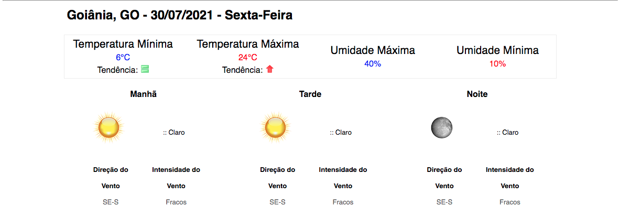Click the Manhã period heading
The image size is (641, 217).
pos(143,94)
